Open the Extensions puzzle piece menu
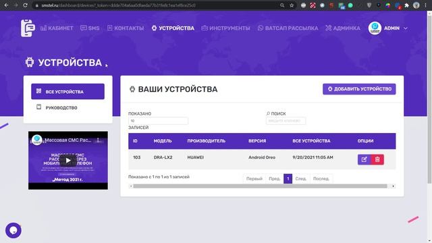 406,5
